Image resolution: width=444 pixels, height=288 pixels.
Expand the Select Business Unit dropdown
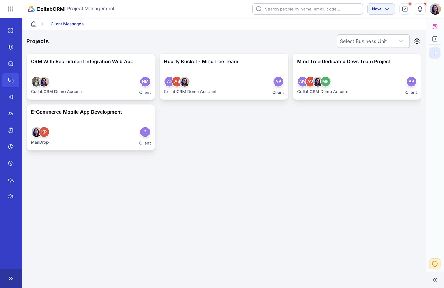pos(373,41)
